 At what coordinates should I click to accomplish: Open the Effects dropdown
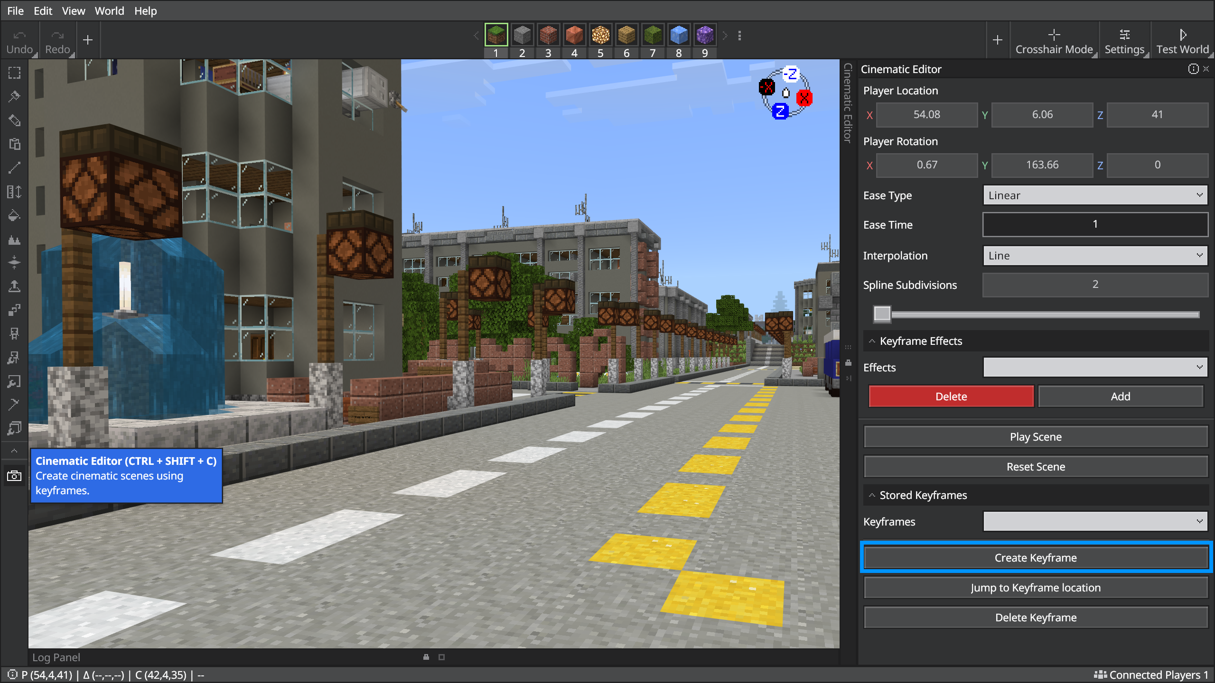click(1095, 367)
